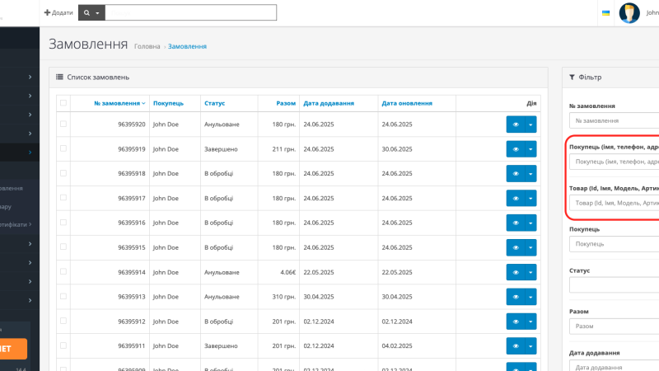Open action dropdown for order 96395914
Image resolution: width=659 pixels, height=371 pixels.
[x=530, y=272]
